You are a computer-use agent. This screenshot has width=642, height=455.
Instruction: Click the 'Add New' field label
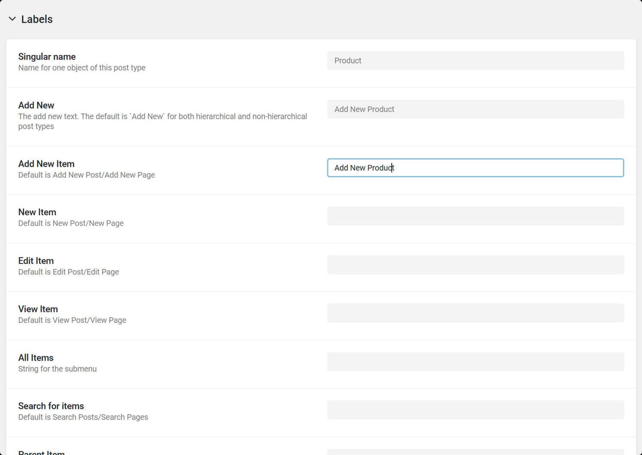point(36,105)
